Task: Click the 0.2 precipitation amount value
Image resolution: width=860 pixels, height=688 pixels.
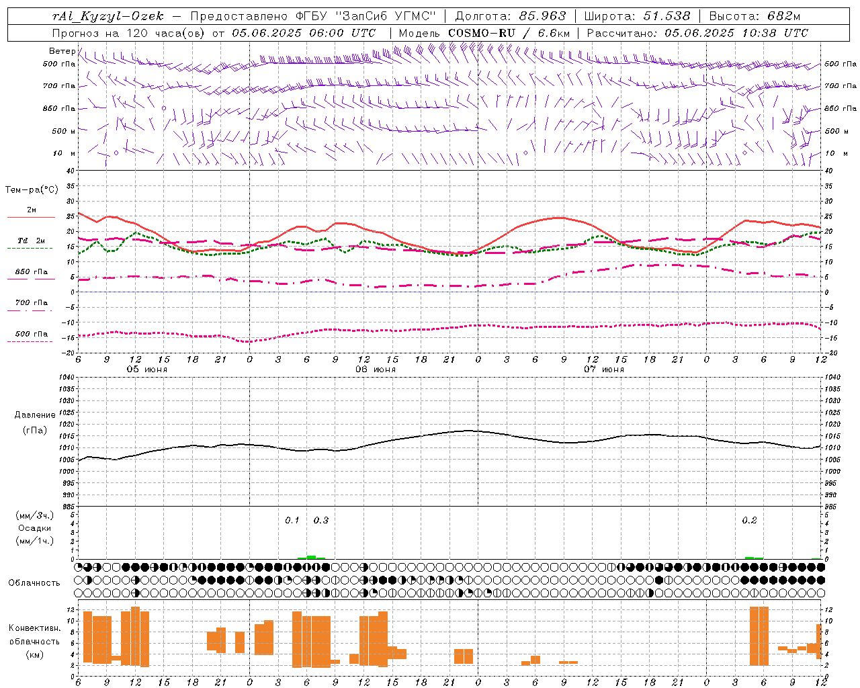Action: click(x=749, y=520)
